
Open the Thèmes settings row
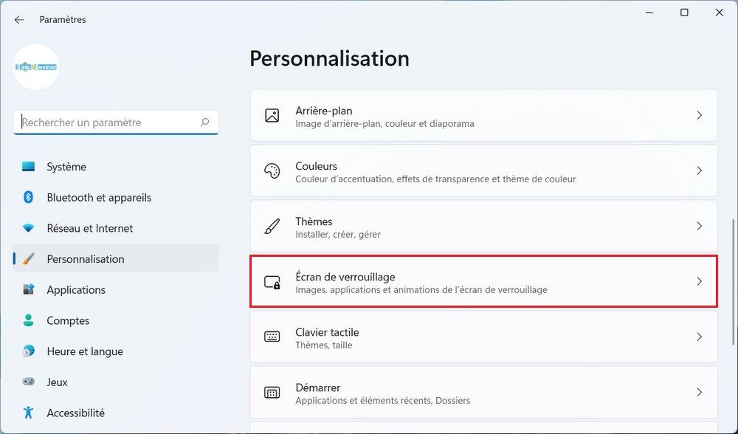tap(483, 227)
